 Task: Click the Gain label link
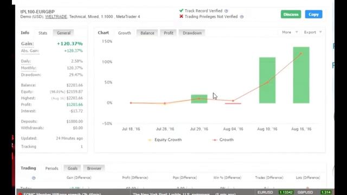point(28,44)
